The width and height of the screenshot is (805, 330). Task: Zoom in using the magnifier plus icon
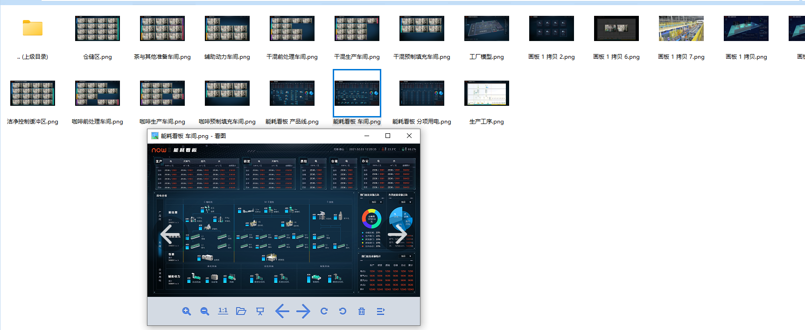tap(187, 311)
